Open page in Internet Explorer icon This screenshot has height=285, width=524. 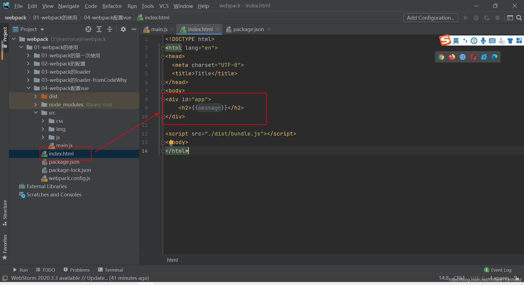click(x=484, y=57)
